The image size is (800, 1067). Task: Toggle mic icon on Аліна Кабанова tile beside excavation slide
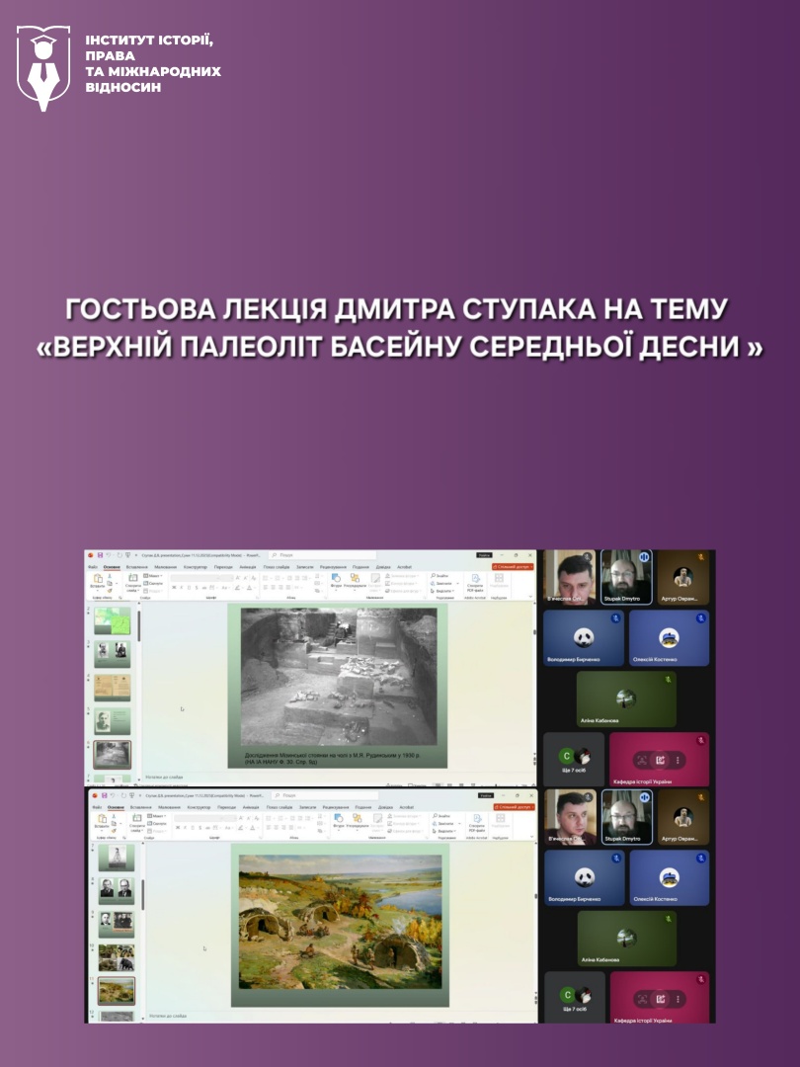[x=668, y=680]
